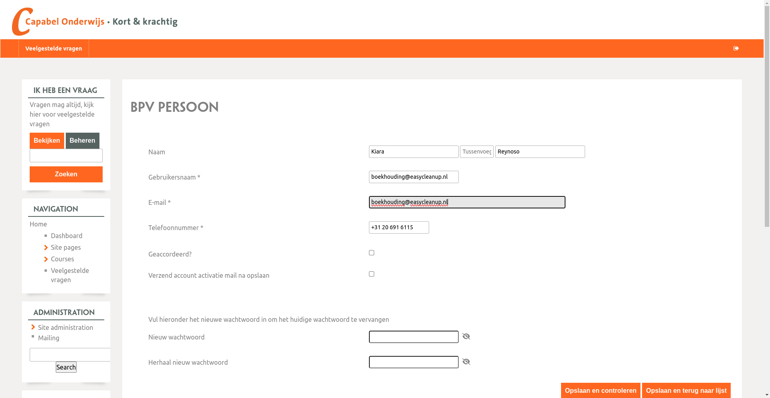
Task: Open Capabel Onderwijs logo home link
Action: tap(95, 22)
